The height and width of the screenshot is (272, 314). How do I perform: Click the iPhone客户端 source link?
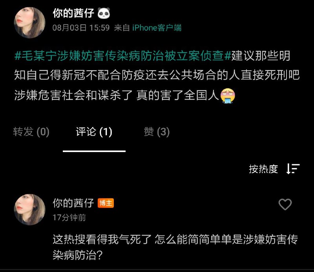(x=157, y=28)
